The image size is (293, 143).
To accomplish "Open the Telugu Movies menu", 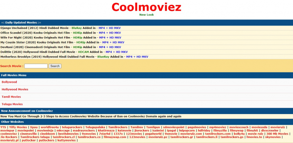I will (12, 104).
